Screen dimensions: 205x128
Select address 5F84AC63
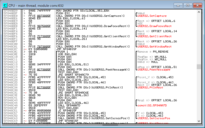pyautogui.click(x=11, y=118)
